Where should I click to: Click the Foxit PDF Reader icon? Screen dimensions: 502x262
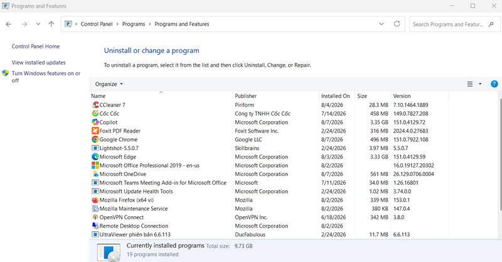point(95,131)
